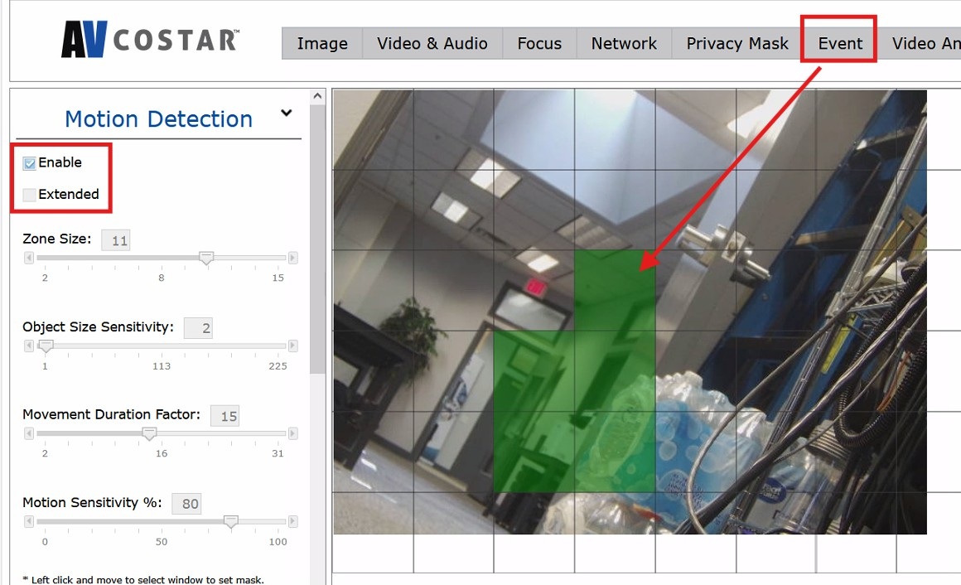Viewport: 961px width, 585px height.
Task: Click the Zone Size value field
Action: 116,240
